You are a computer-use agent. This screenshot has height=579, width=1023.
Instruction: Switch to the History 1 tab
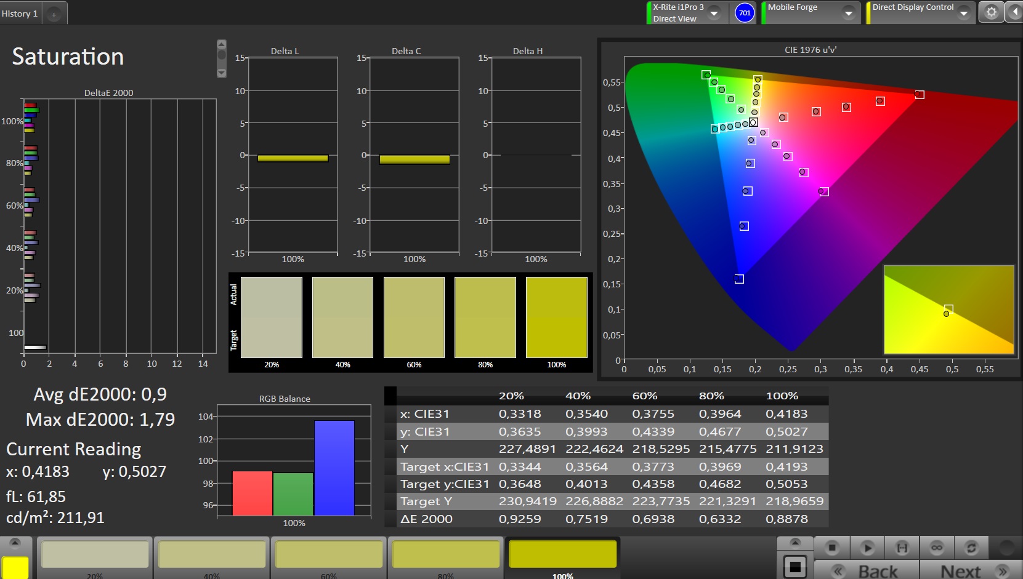click(20, 14)
